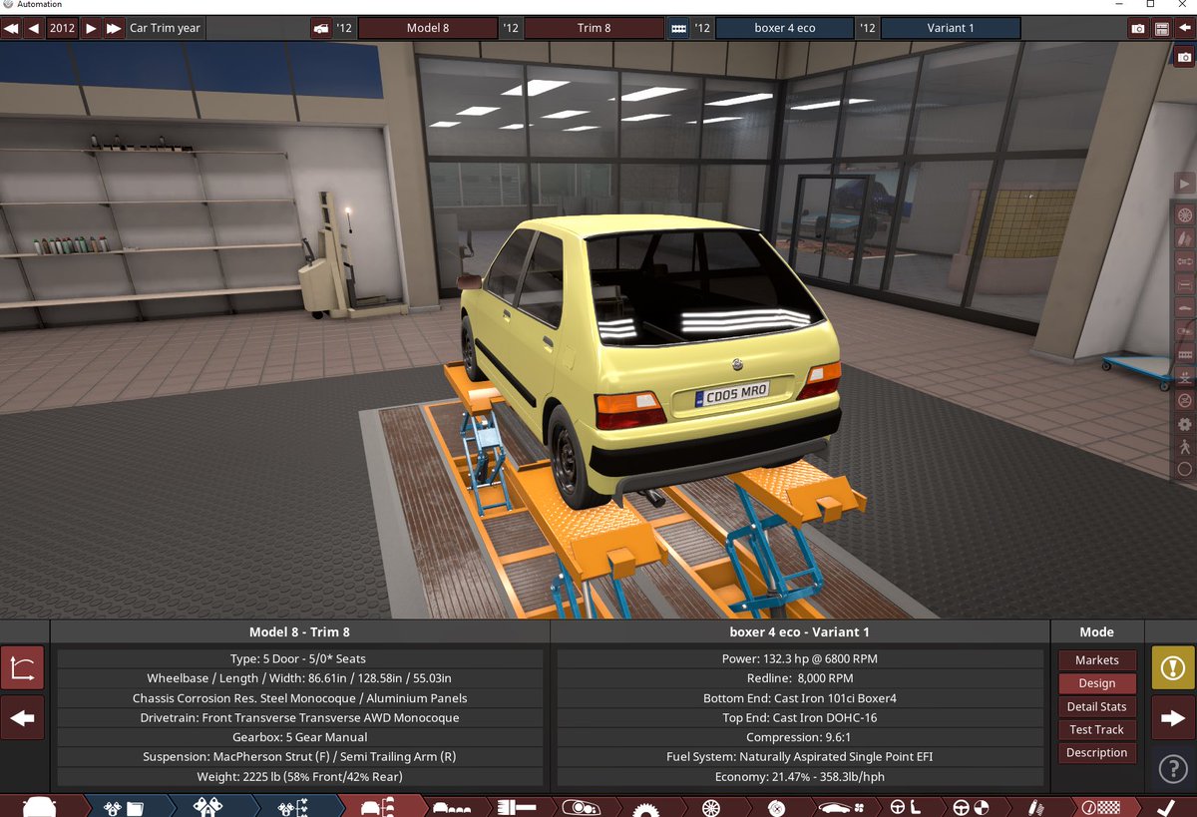This screenshot has height=817, width=1197.
Task: Switch to Markets mode
Action: click(1097, 660)
